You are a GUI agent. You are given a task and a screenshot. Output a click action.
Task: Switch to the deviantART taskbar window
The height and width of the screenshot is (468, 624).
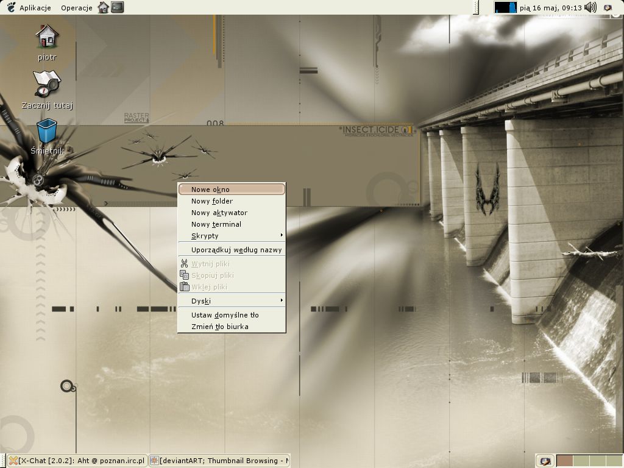coord(219,461)
